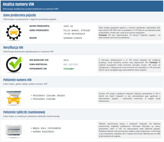Click the nameplate thumbnail image
This screenshot has width=164, height=142.
point(14,130)
